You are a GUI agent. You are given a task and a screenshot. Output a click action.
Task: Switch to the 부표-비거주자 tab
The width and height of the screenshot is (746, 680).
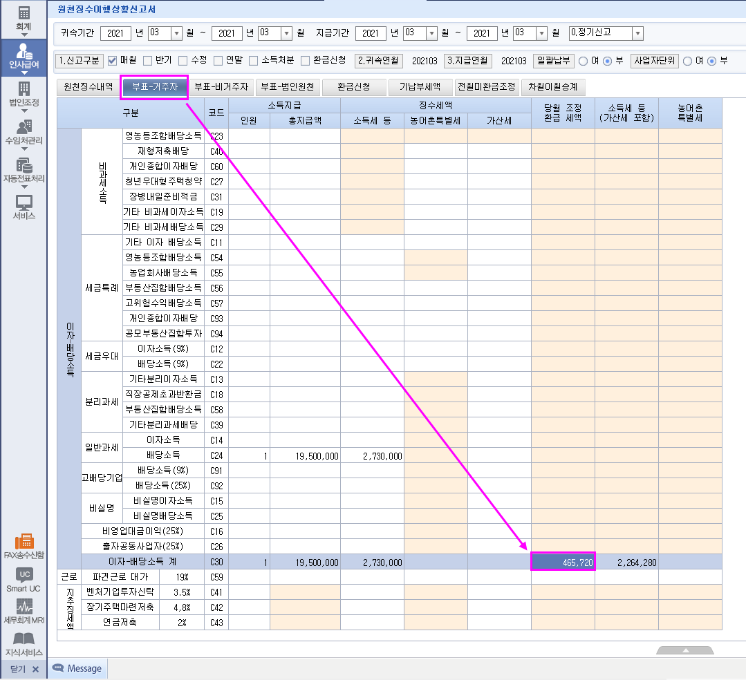[221, 87]
